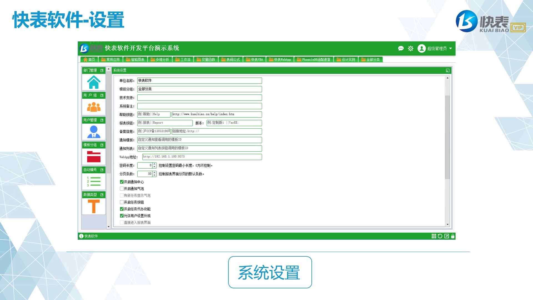Toggle 开启通知中心 checkbox
The image size is (533, 300).
122,182
